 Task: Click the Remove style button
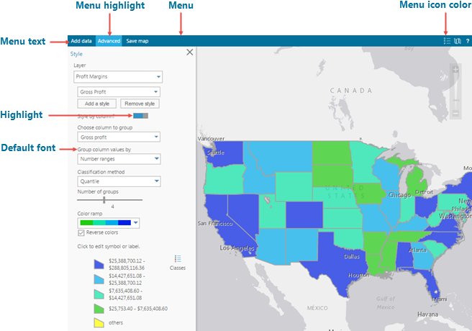click(139, 104)
